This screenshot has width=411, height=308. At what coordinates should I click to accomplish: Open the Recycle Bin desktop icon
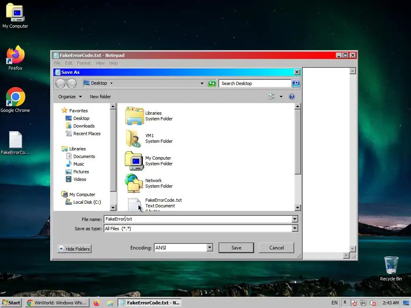[391, 265]
